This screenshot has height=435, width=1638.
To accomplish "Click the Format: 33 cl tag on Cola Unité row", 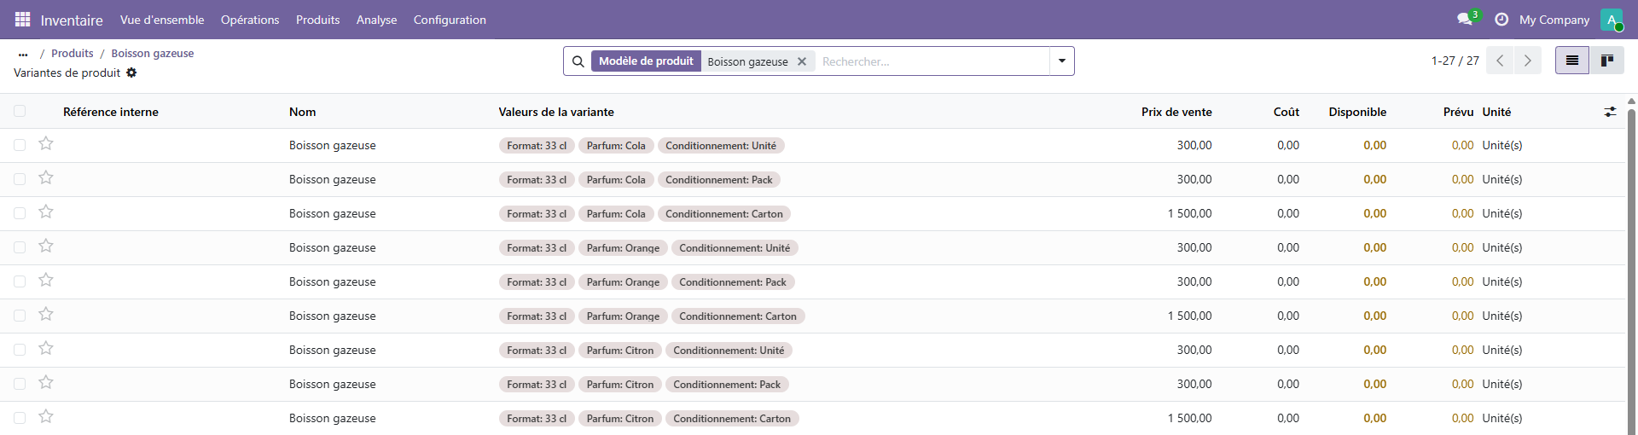I will [x=537, y=146].
